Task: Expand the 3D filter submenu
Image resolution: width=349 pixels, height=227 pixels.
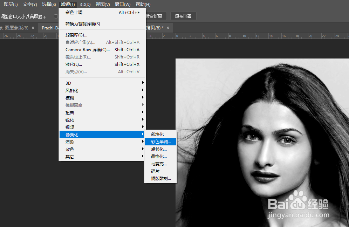Action: (102, 83)
